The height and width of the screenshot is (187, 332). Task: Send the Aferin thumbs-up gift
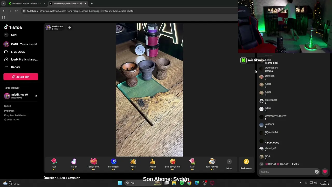pos(153,164)
